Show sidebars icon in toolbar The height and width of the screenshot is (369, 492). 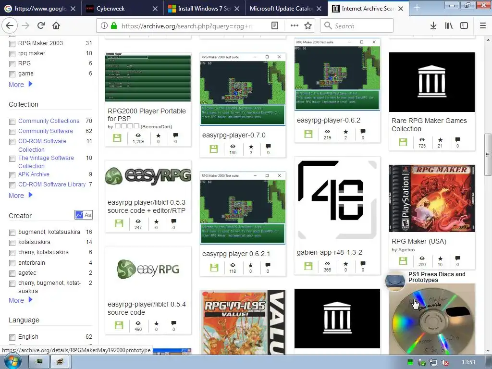[x=464, y=26]
